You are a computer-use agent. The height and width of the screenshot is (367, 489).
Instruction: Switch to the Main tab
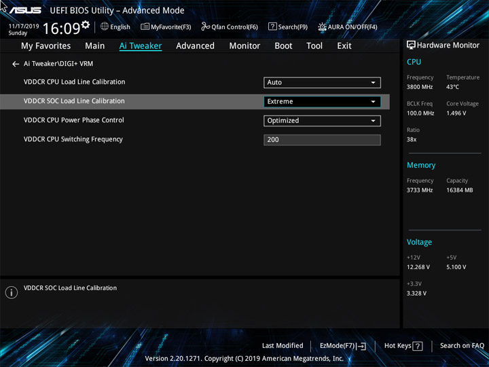[95, 46]
